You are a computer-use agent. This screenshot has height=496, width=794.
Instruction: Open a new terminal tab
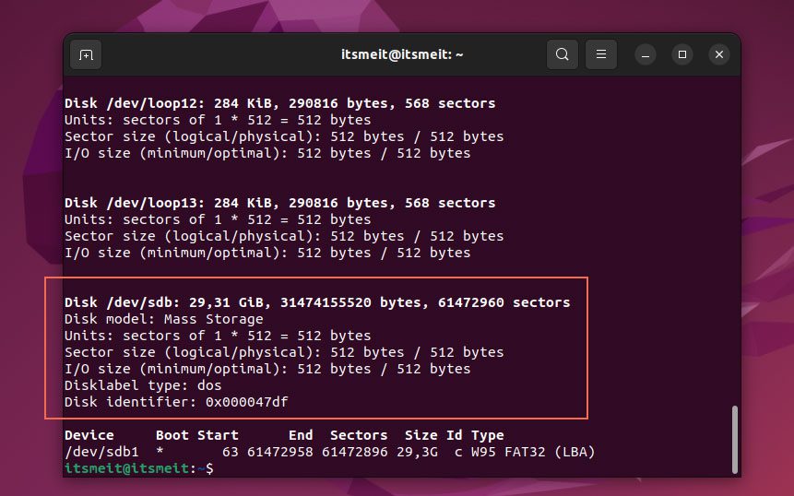pyautogui.click(x=86, y=54)
